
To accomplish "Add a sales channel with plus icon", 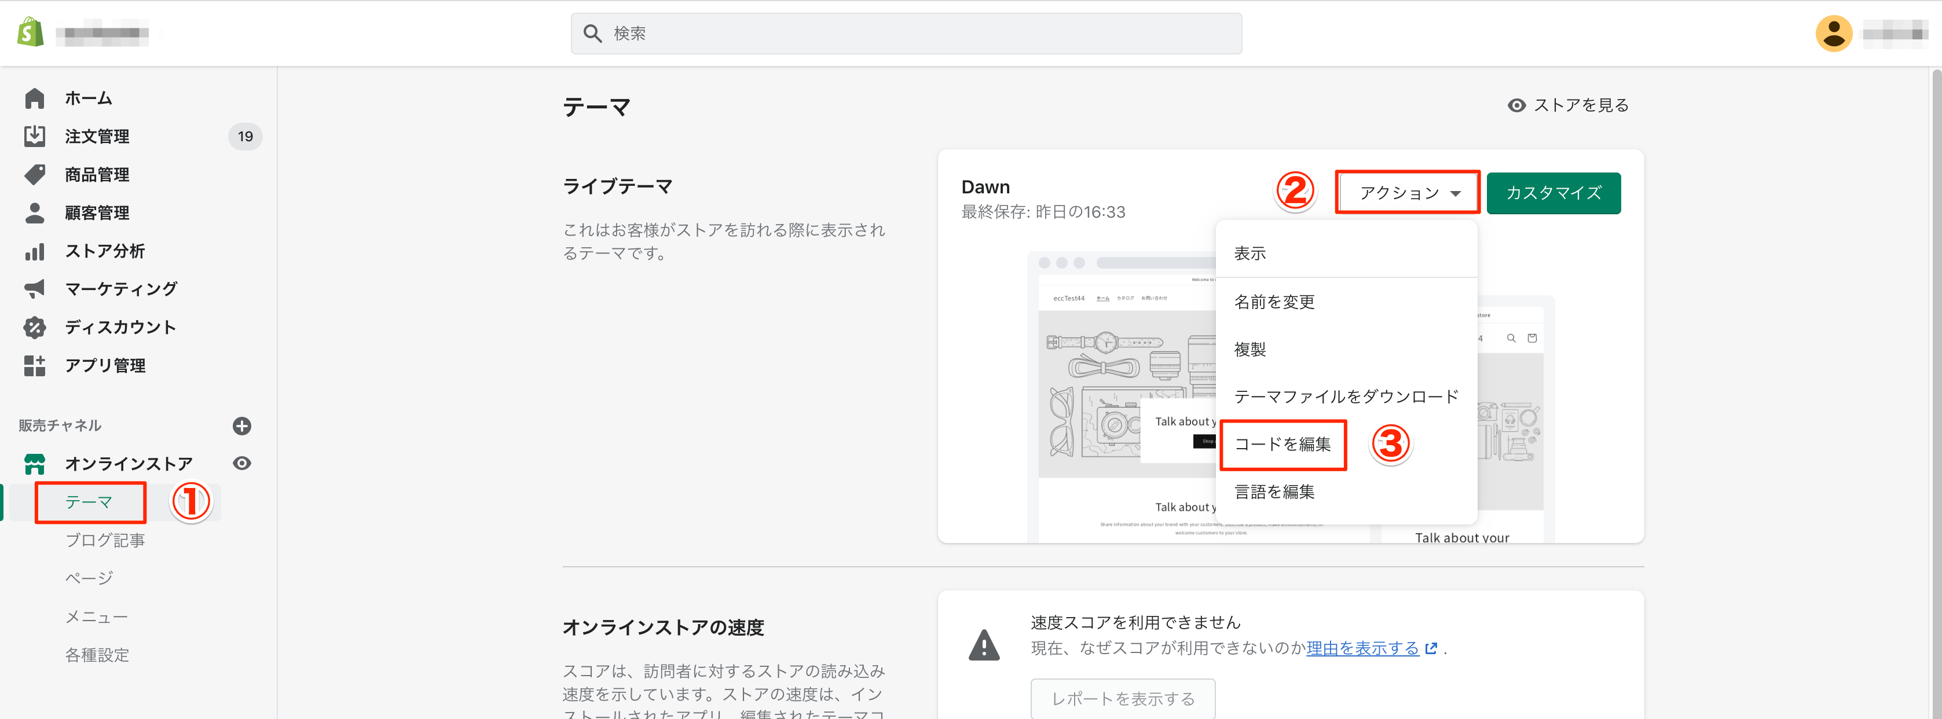I will 242,426.
